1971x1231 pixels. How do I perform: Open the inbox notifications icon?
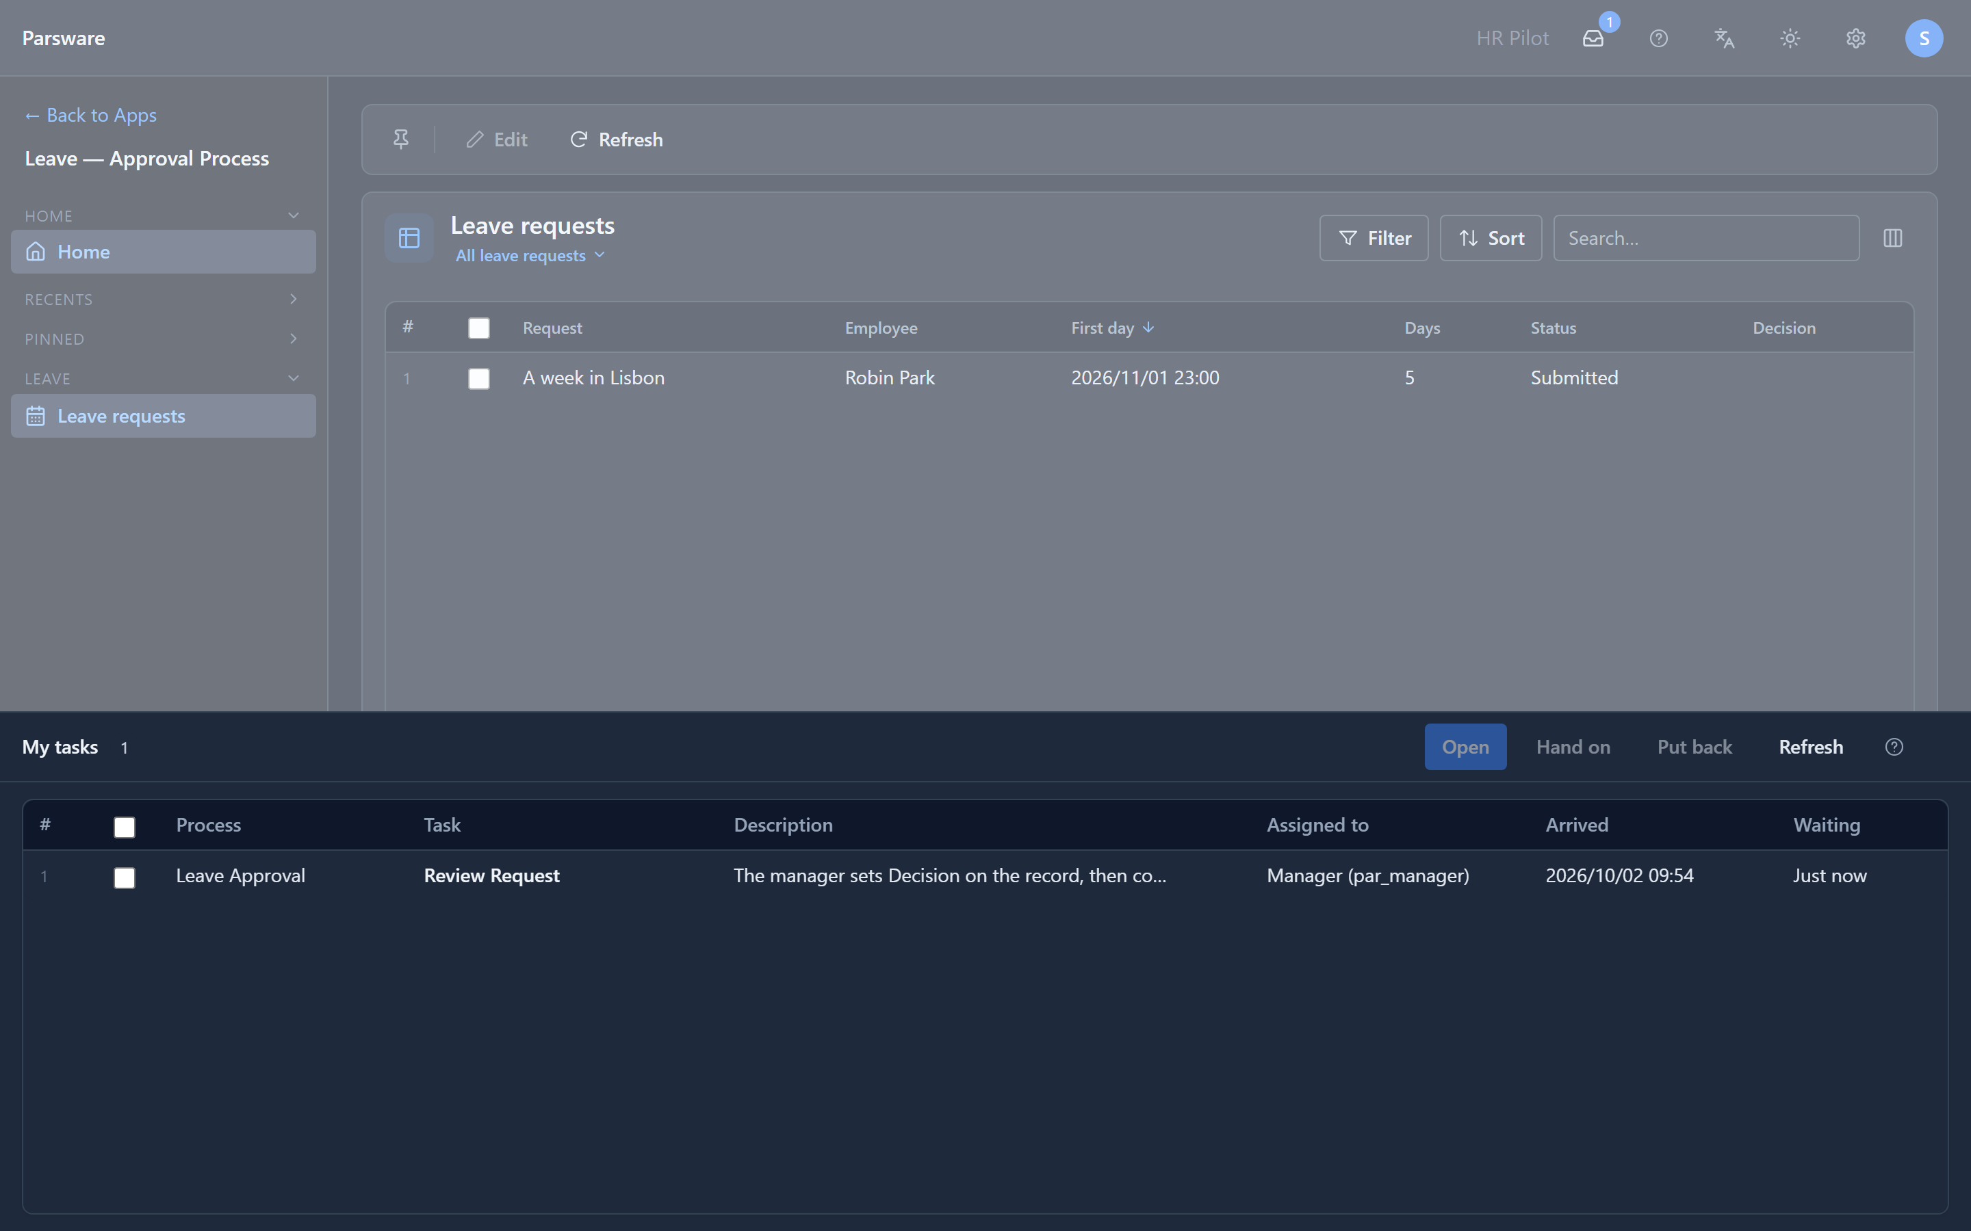tap(1593, 38)
